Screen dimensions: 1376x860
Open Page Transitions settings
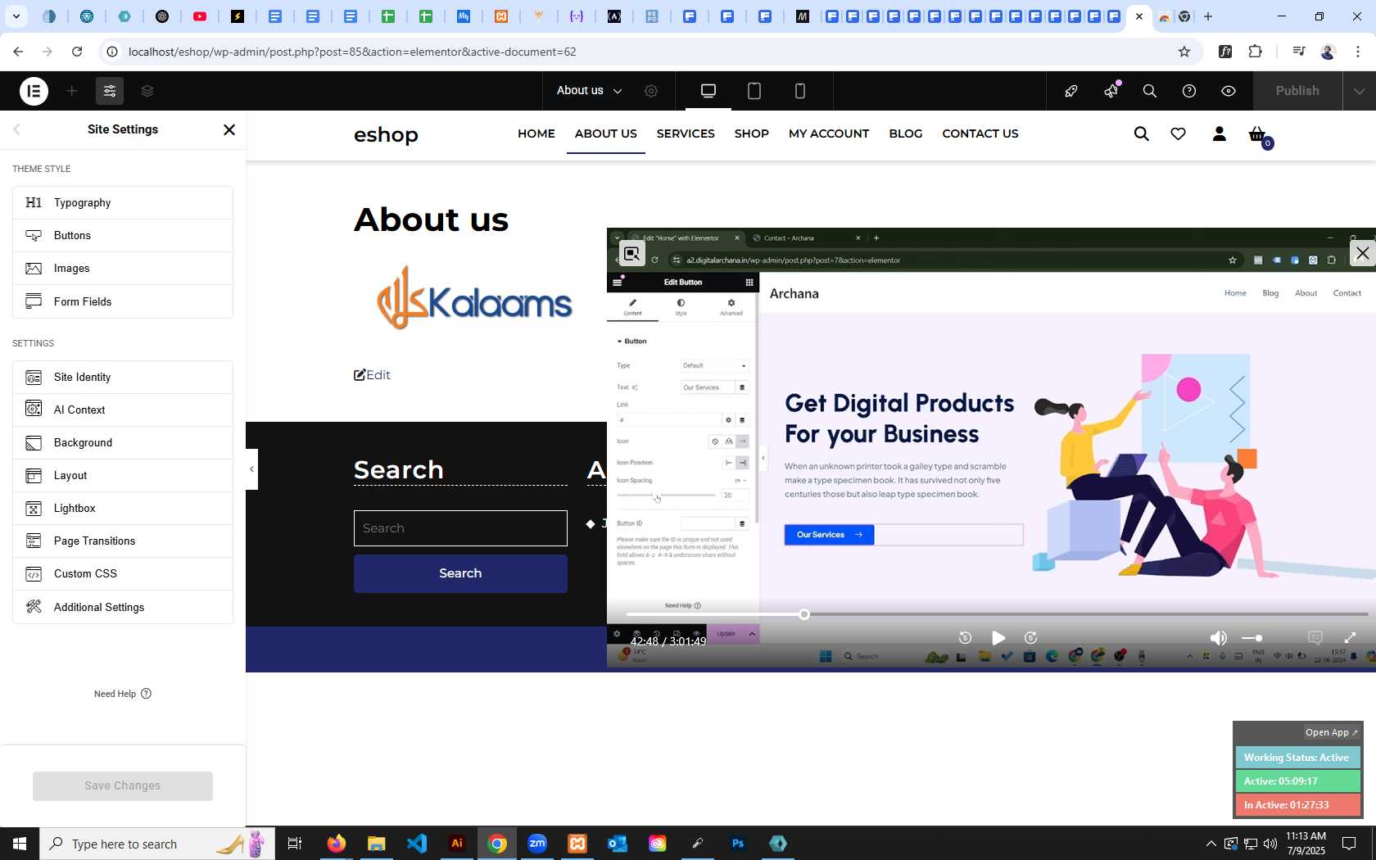pos(123,541)
